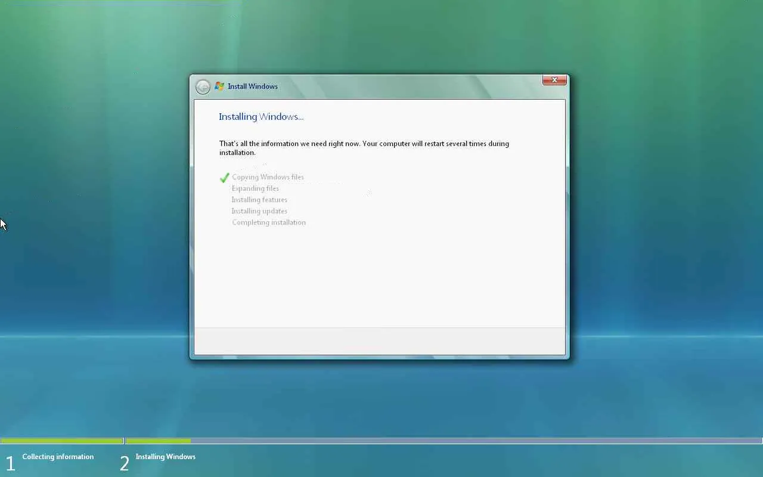Click the round back arrow in the title bar
Image resolution: width=763 pixels, height=477 pixels.
203,87
